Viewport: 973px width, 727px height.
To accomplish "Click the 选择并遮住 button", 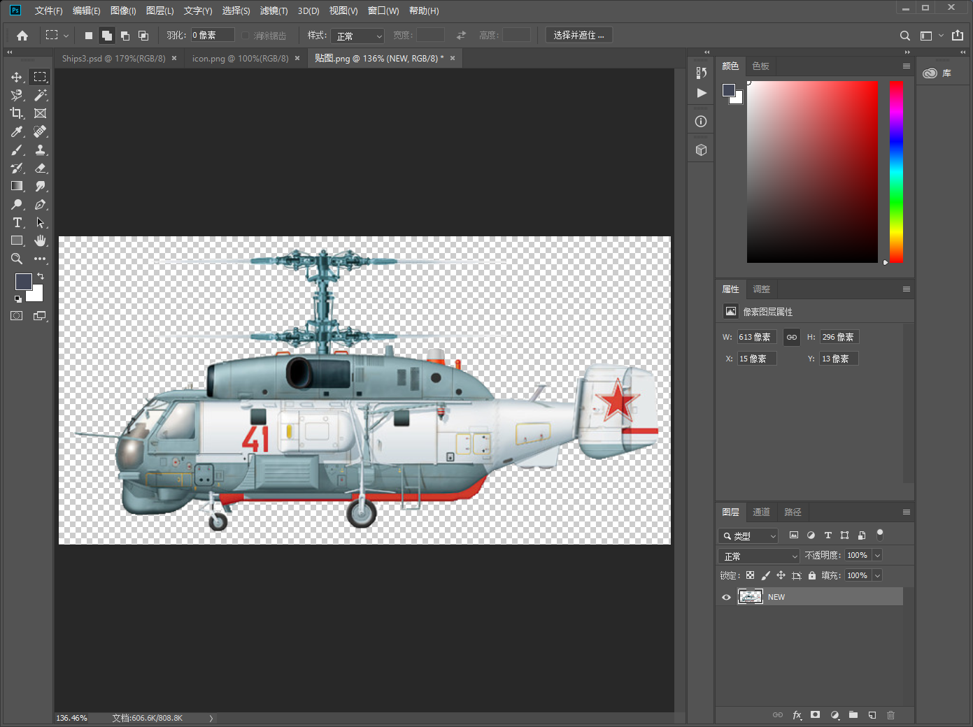I will [x=578, y=35].
